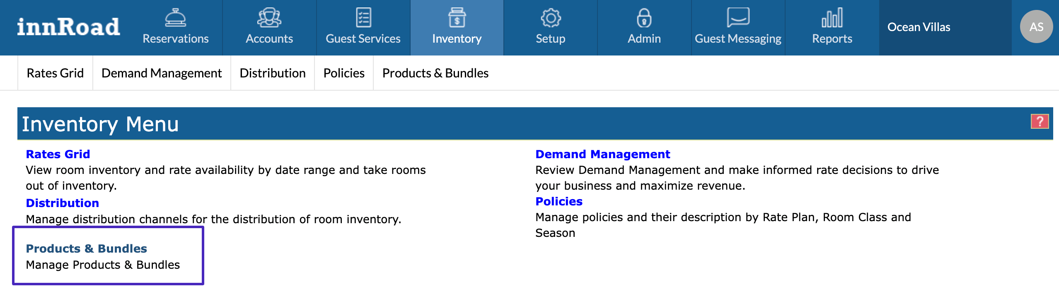
Task: Click the Reservations menu label
Action: click(x=176, y=39)
